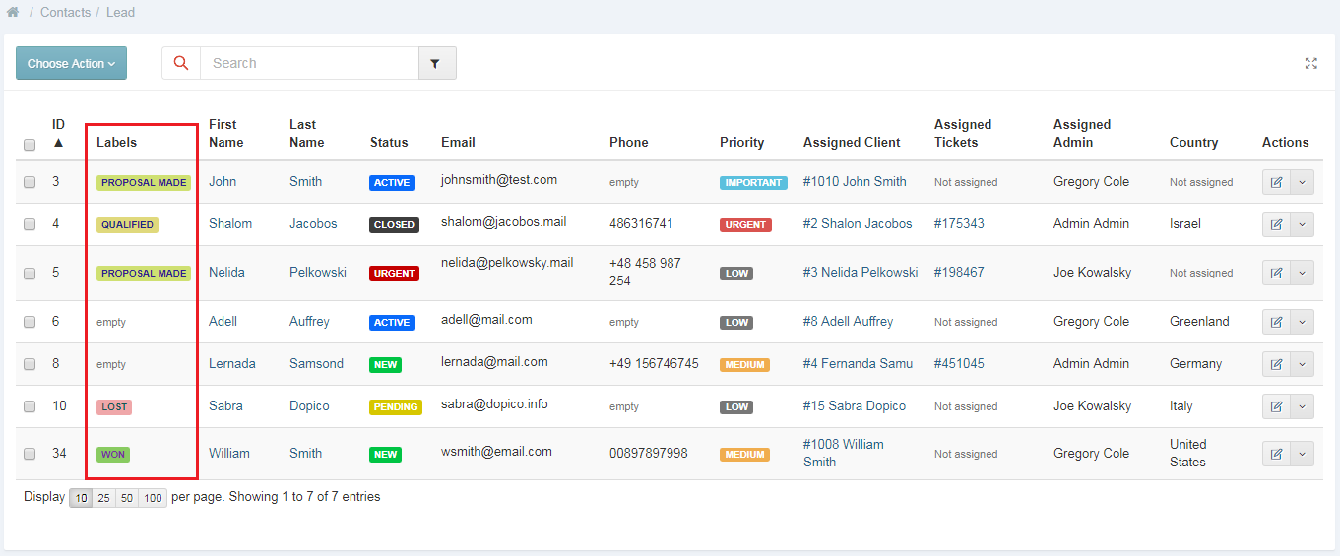Focus the Search input field
Image resolution: width=1340 pixels, height=556 pixels.
(x=309, y=63)
